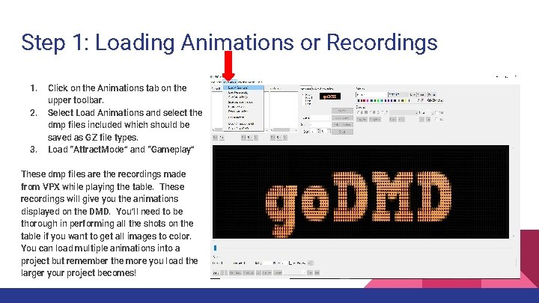539x303 pixels.
Task: Open the last menu in the editor menu bar
Action: tap(260, 82)
